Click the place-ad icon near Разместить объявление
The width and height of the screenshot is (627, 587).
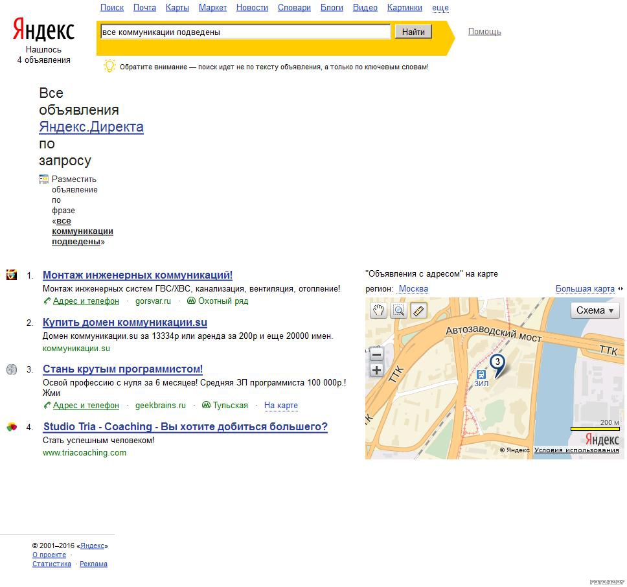43,179
